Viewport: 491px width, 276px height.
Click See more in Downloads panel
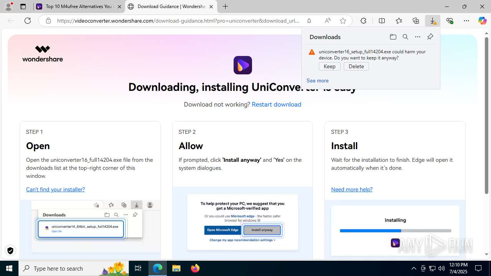tap(318, 80)
